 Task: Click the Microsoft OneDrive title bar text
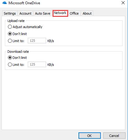click(24, 3)
